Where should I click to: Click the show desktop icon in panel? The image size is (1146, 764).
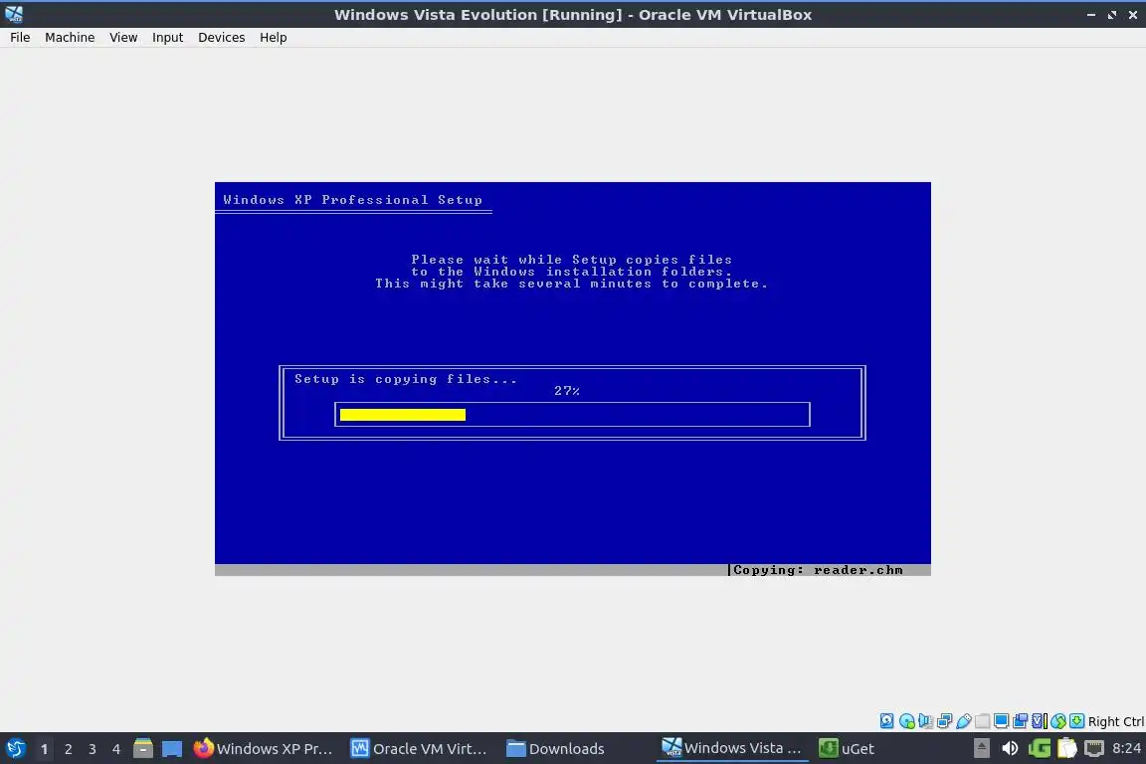click(172, 749)
